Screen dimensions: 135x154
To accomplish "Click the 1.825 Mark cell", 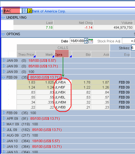I will tap(45, 82).
